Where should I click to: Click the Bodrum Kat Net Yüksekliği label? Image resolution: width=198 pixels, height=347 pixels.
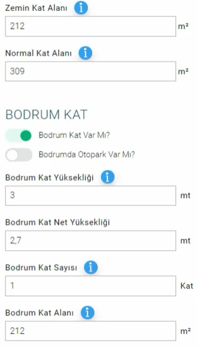click(57, 222)
